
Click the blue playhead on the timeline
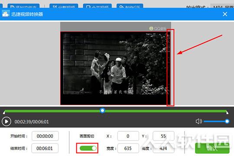pos(102,110)
